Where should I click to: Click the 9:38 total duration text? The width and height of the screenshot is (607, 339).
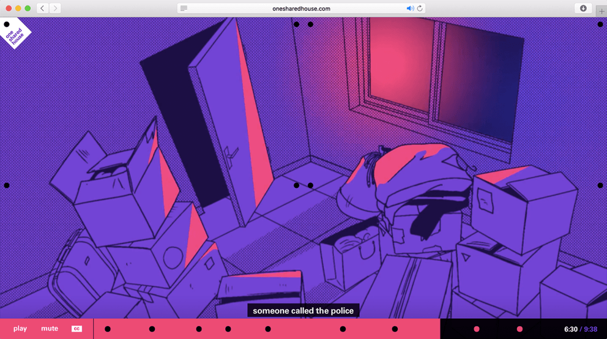[x=590, y=329]
